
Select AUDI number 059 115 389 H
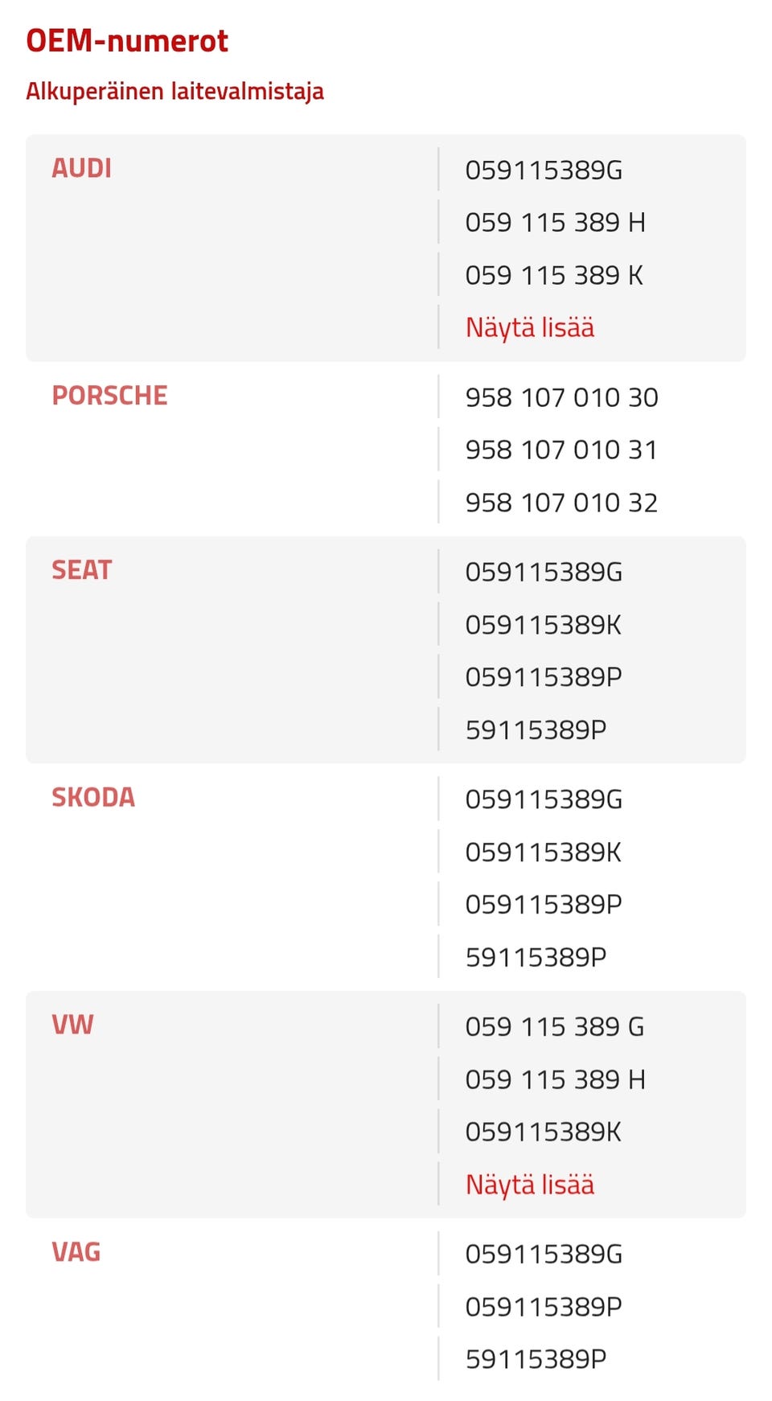[555, 222]
